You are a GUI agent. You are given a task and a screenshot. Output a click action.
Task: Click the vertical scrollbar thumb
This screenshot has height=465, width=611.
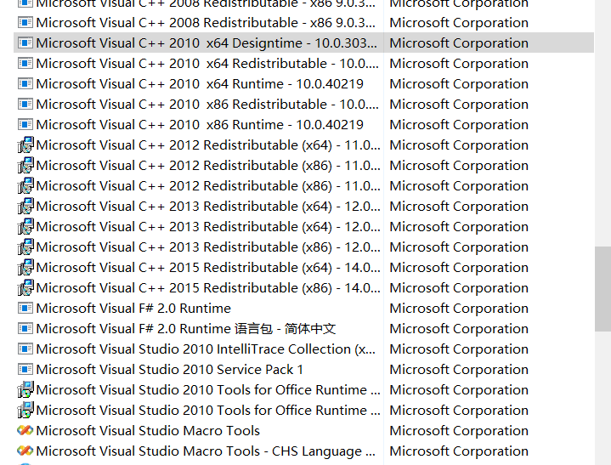pyautogui.click(x=603, y=289)
